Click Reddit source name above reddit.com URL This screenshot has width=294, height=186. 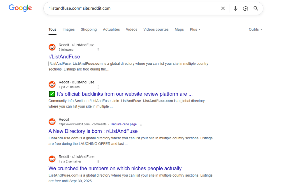pos(64,120)
